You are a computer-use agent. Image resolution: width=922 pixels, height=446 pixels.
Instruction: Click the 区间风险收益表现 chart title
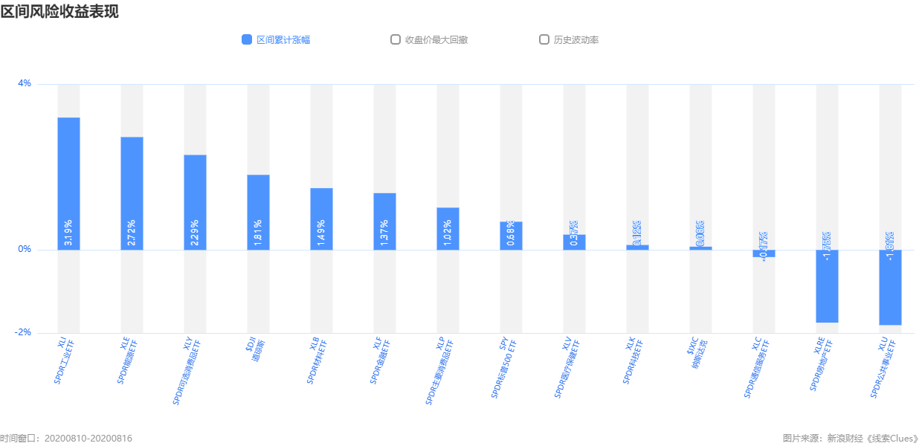pos(59,11)
